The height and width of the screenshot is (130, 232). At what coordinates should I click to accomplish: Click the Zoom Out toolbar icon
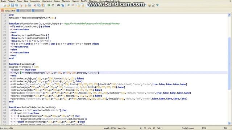click(x=72, y=5)
